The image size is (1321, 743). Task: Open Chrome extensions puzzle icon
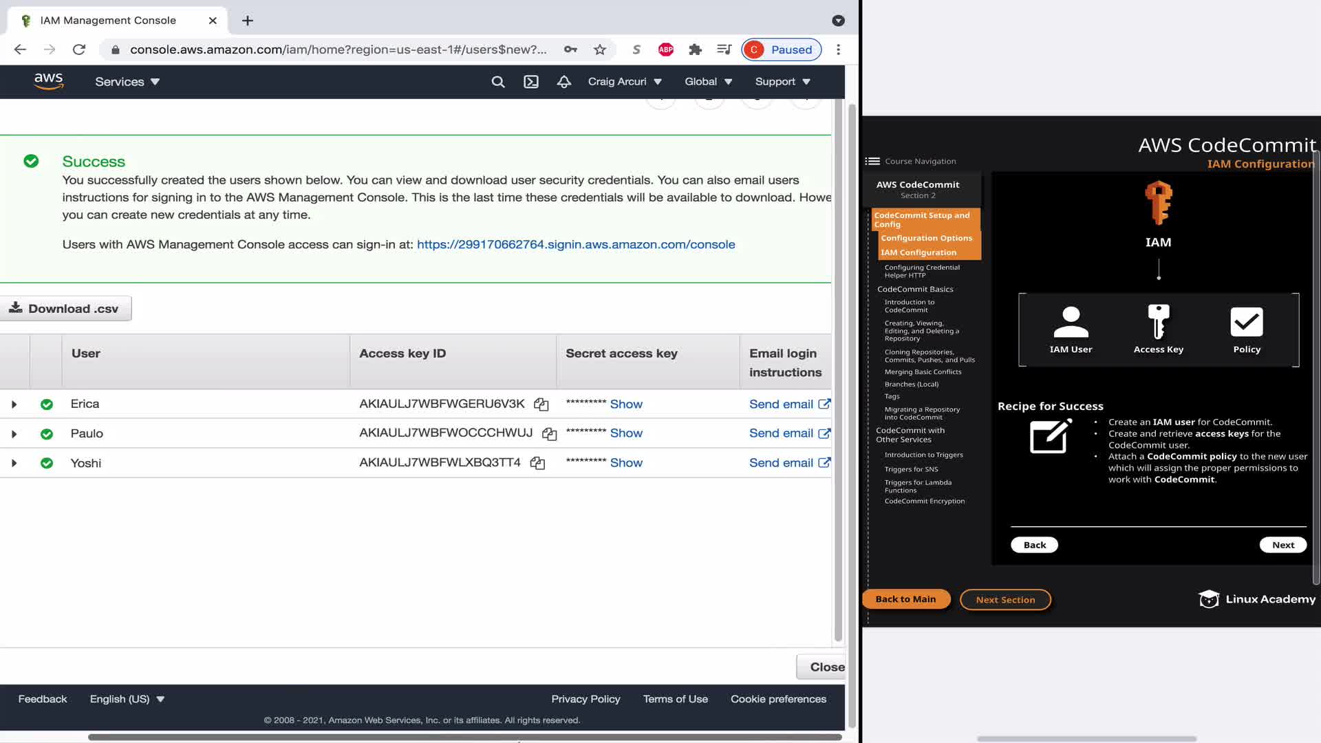(695, 50)
